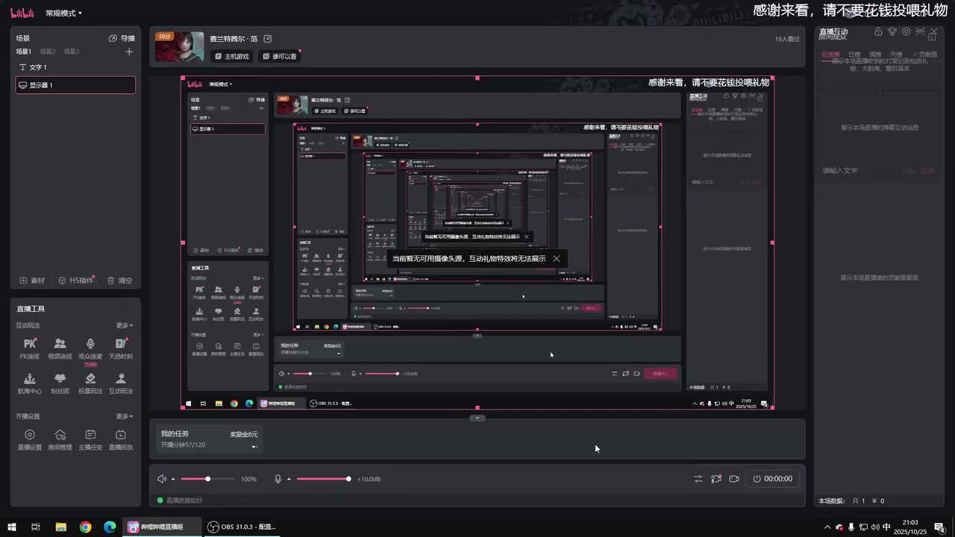
Task: Click 素材 to add a source
Action: pyautogui.click(x=33, y=280)
